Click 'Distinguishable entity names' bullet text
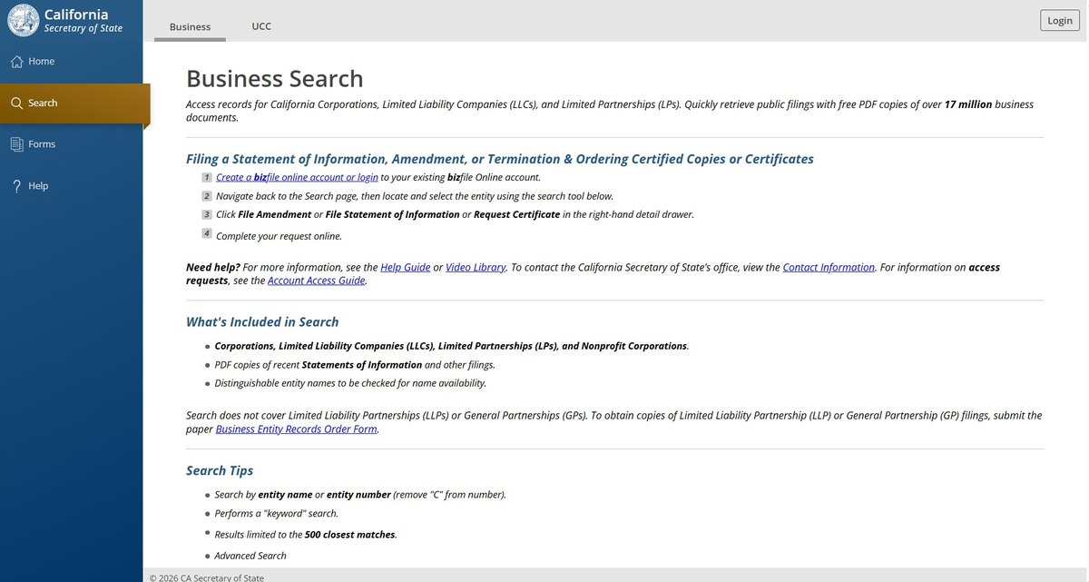Screen dimensions: 1089x582 tap(350, 383)
